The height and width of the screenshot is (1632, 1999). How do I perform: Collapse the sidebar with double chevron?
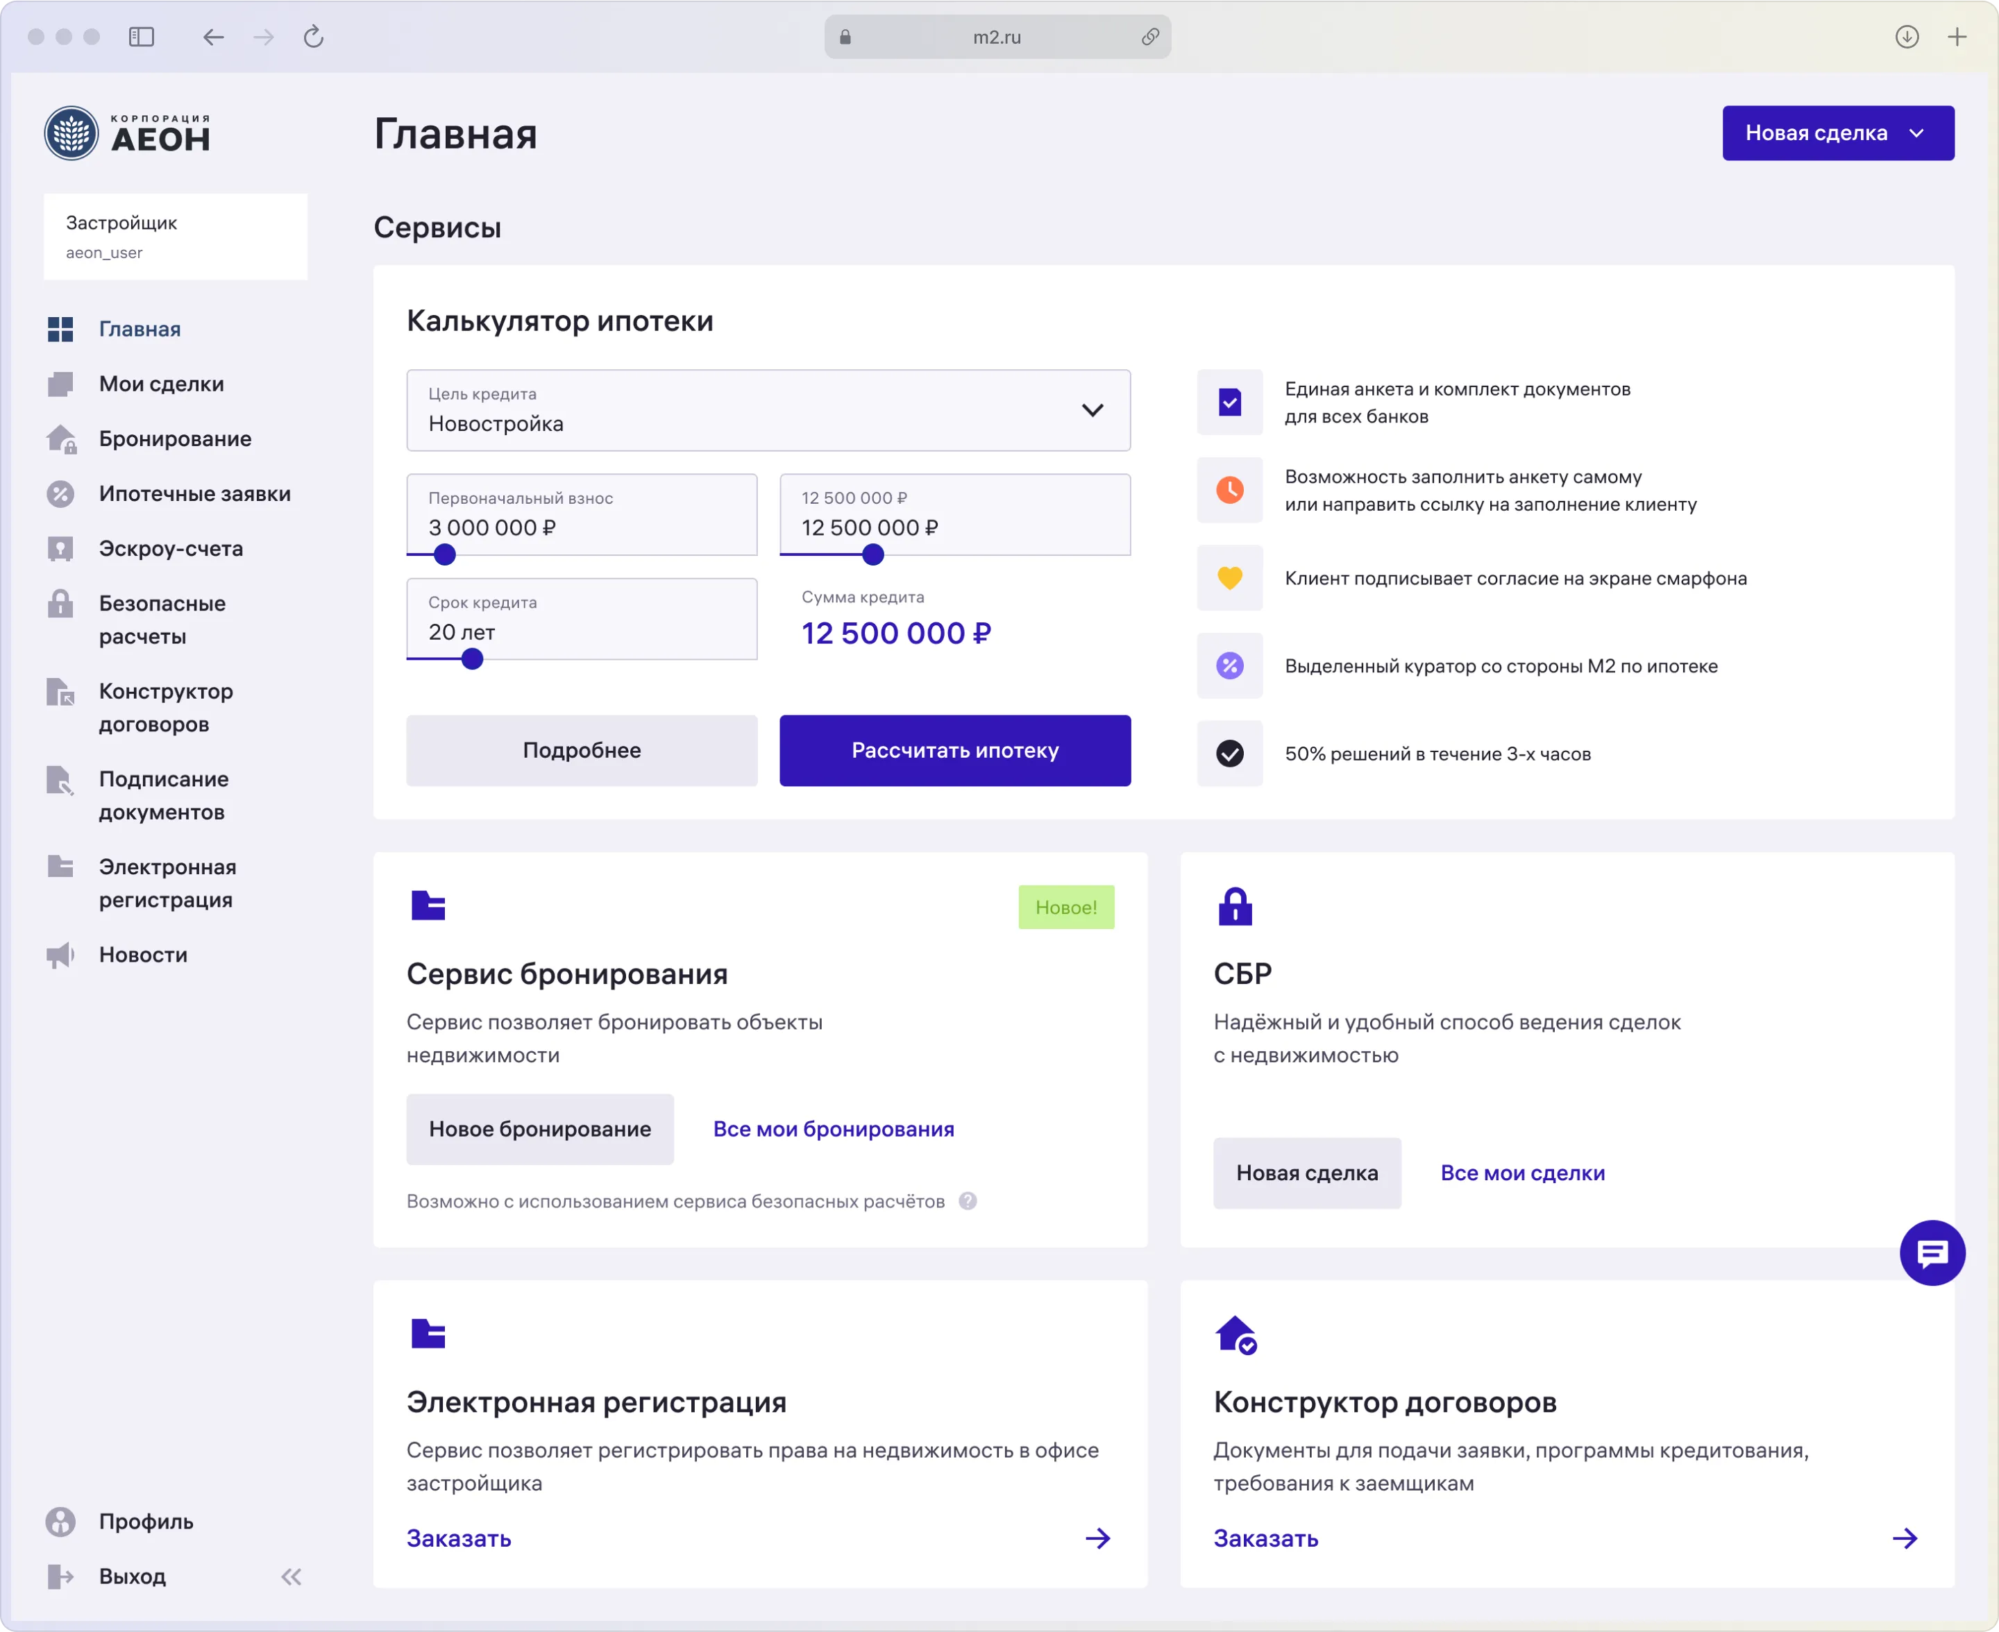tap(292, 1576)
